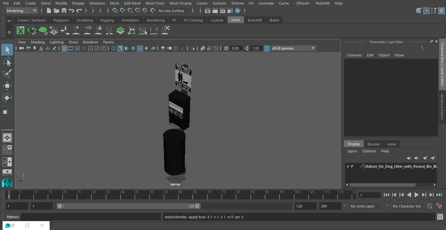Open sRGB gamma view transform dropdown
This screenshot has width=446, height=230.
click(x=293, y=48)
